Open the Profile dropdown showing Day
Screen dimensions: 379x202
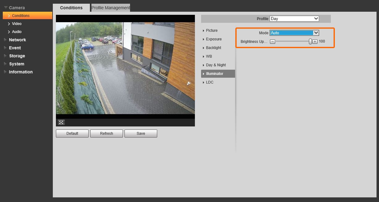pos(294,19)
